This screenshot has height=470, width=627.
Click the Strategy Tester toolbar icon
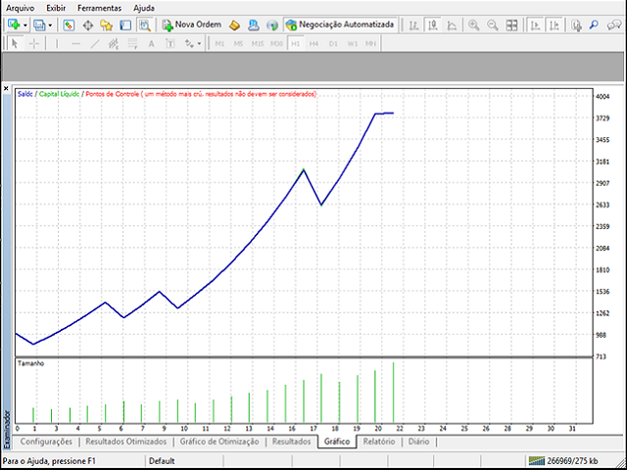click(x=142, y=24)
